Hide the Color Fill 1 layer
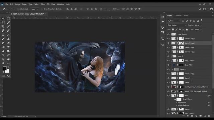Image resolution: width=214 pixels, height=120 pixels. tap(169, 65)
